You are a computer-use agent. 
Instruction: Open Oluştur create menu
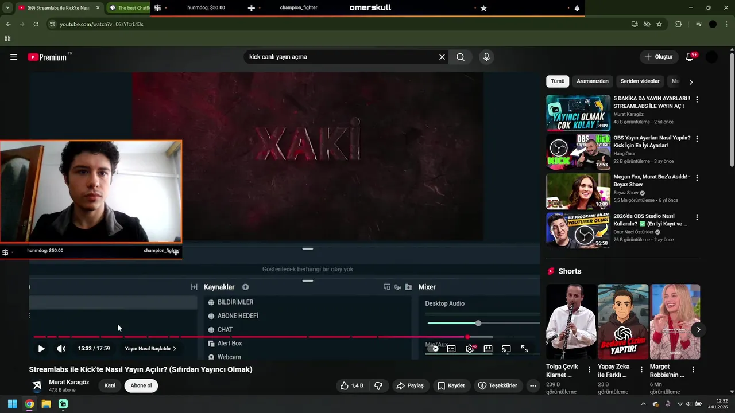pyautogui.click(x=658, y=57)
